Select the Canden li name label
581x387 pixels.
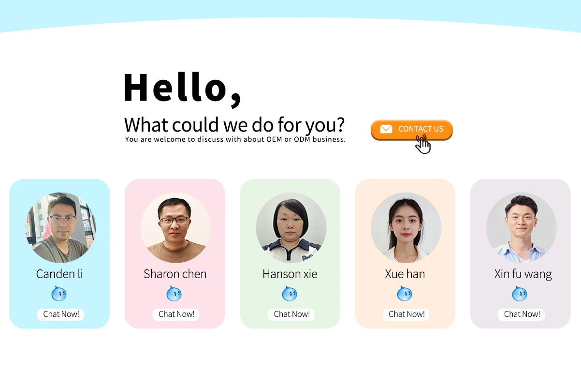(x=59, y=274)
